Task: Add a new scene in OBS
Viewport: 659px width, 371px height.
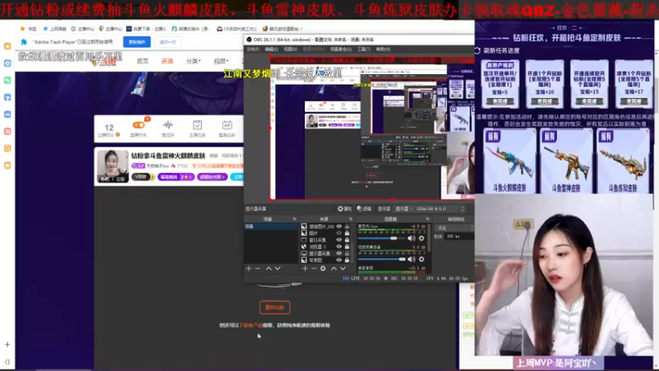Action: [x=249, y=269]
